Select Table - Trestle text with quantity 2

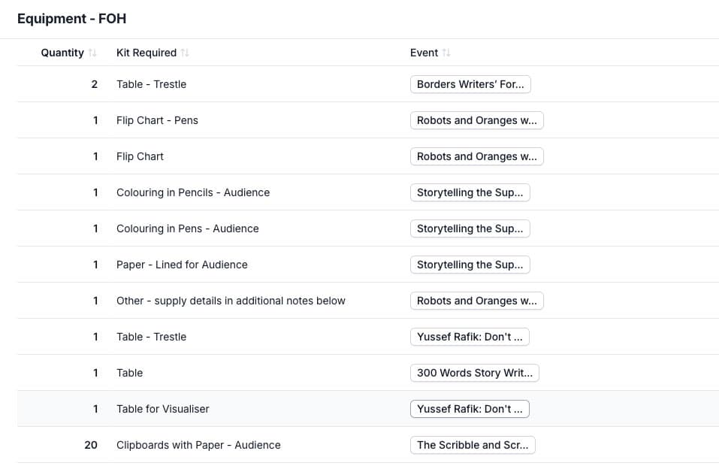tap(151, 84)
